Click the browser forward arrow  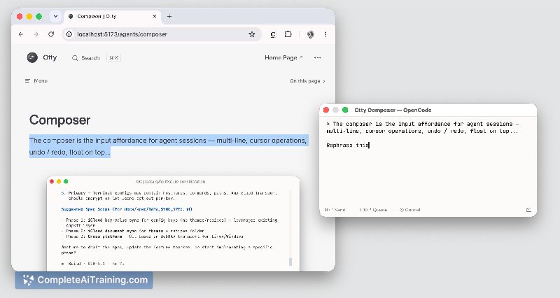[36, 34]
